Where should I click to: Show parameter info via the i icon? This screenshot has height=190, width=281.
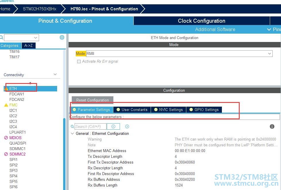pos(272,126)
